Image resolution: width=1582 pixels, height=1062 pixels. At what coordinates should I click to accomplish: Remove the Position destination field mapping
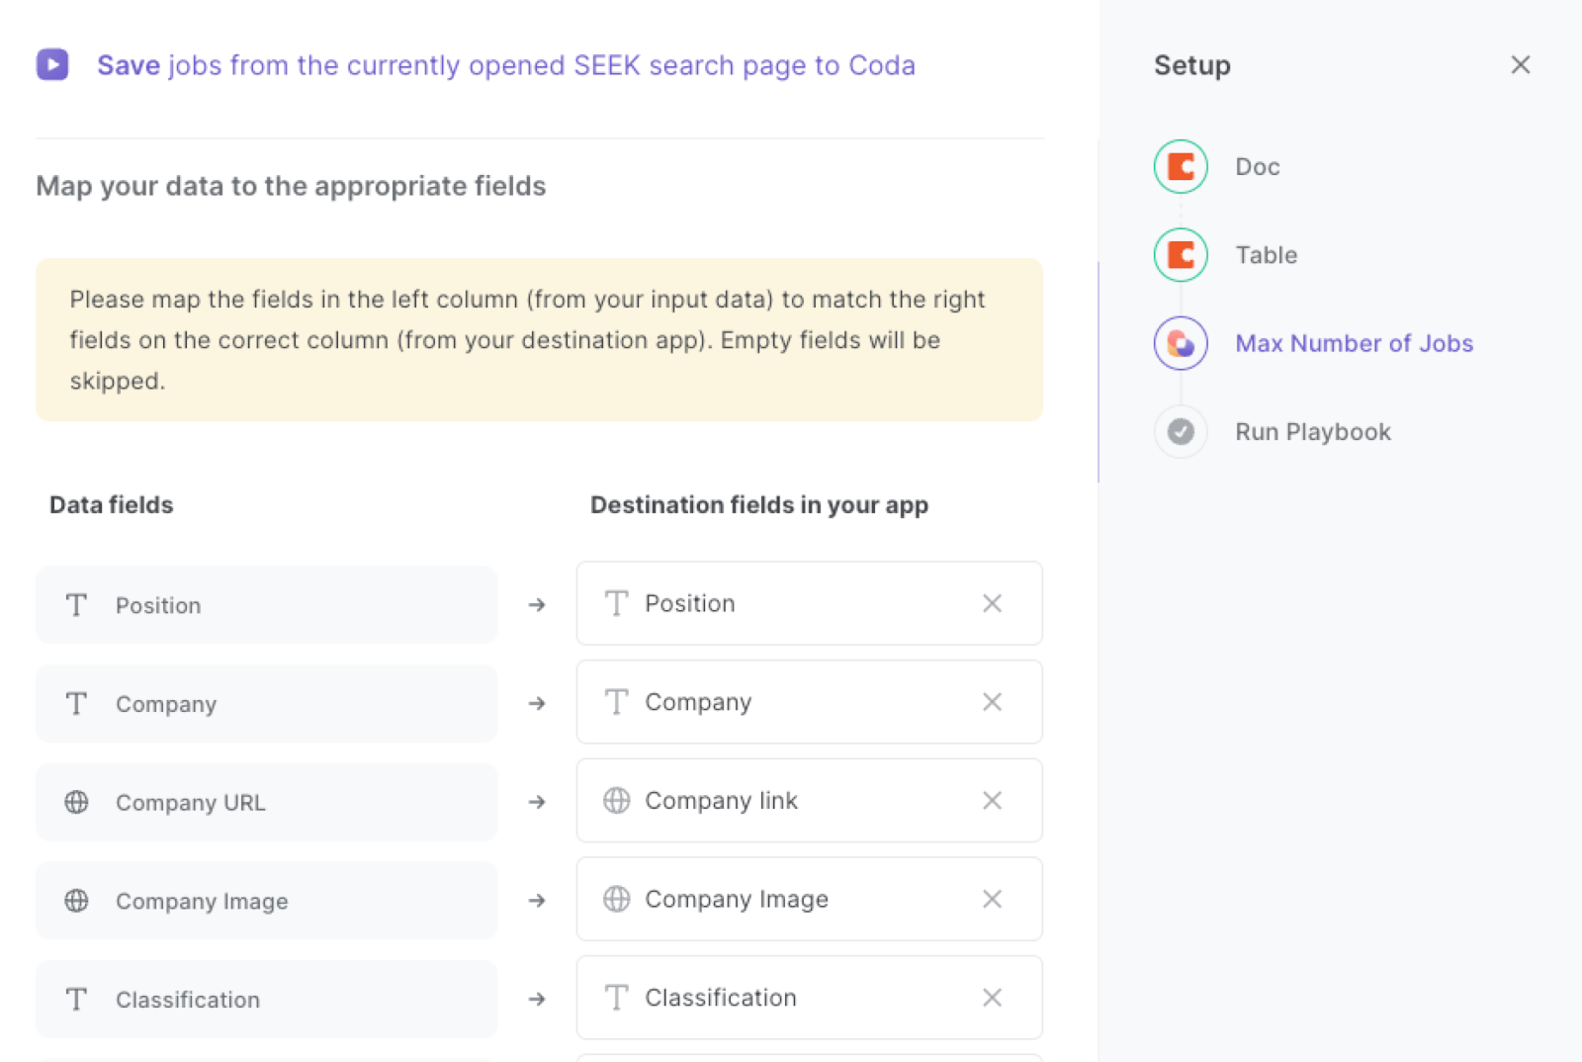point(992,603)
